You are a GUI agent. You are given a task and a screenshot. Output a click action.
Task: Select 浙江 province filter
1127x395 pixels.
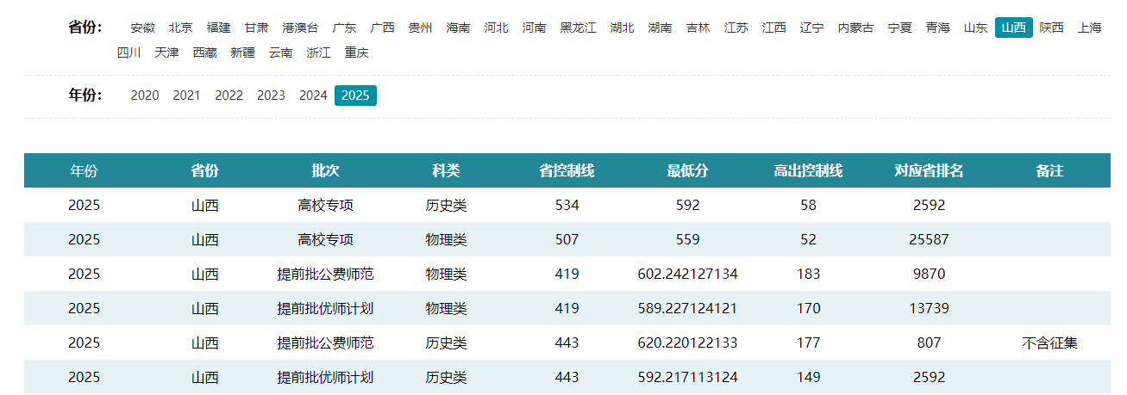point(318,52)
